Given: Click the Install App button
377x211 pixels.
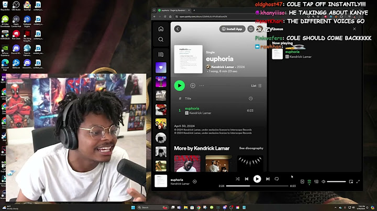Looking at the screenshot, I should [x=232, y=29].
